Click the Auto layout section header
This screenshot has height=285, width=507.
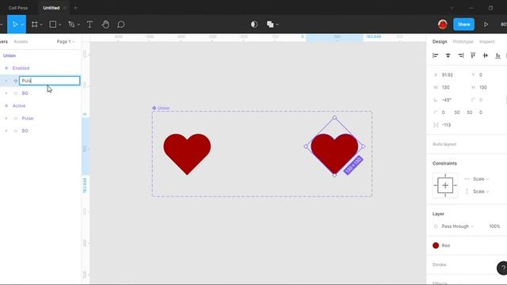(x=444, y=144)
